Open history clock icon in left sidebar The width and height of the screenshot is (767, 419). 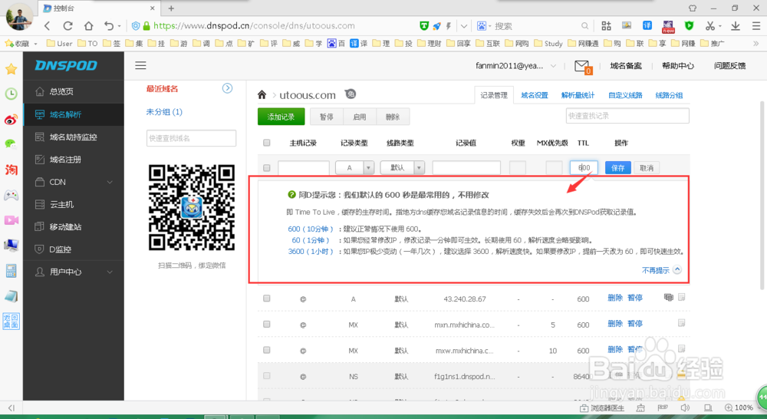click(x=11, y=94)
